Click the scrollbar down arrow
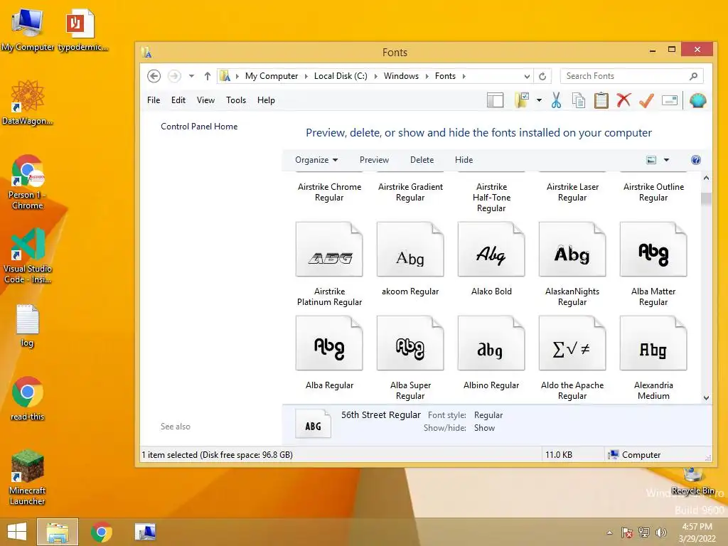The height and width of the screenshot is (546, 728). point(706,398)
